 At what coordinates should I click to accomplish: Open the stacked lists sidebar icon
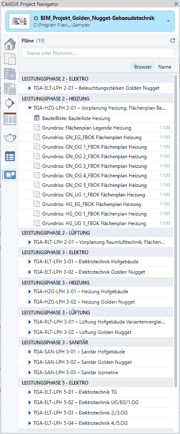tap(10, 89)
